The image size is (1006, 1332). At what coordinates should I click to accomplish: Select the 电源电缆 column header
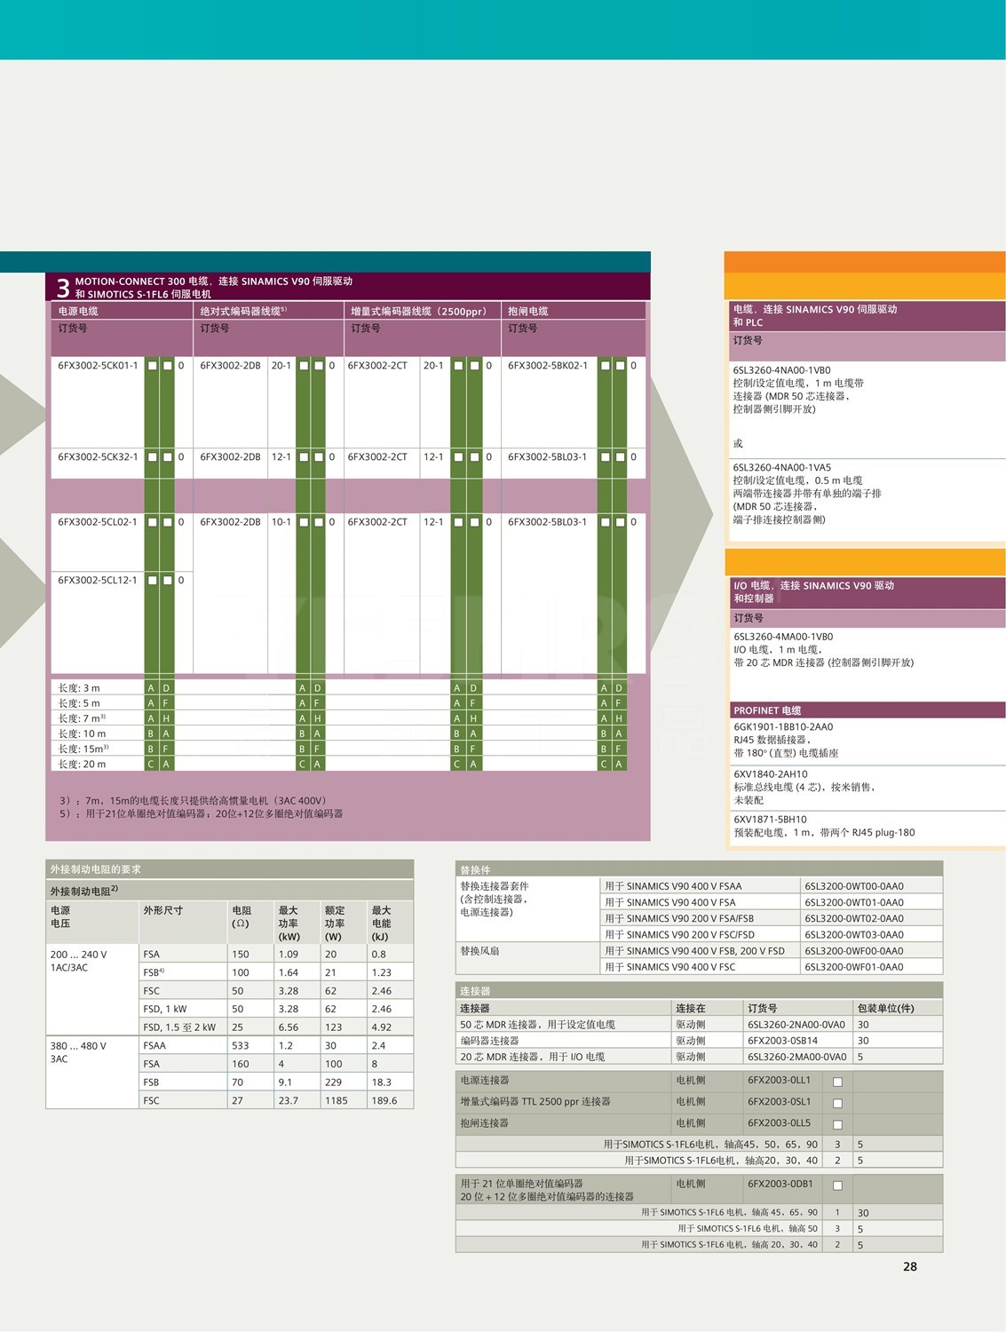(x=79, y=311)
